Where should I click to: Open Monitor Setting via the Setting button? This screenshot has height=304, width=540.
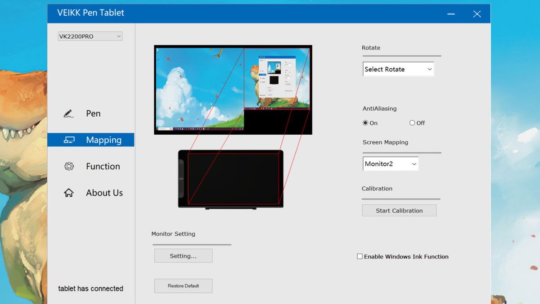[x=183, y=255]
